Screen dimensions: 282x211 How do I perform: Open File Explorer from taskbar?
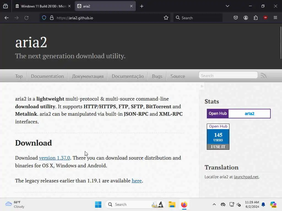[x=172, y=204]
